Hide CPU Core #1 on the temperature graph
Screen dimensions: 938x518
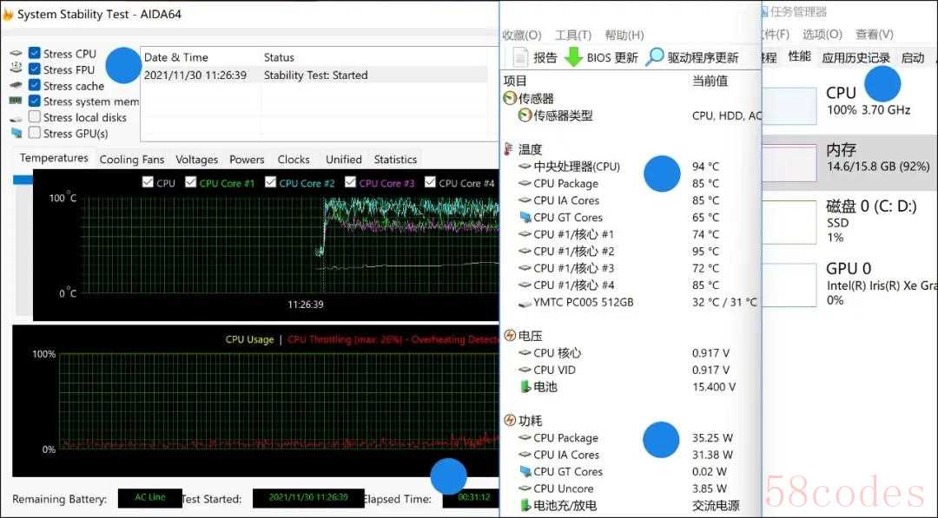[191, 182]
